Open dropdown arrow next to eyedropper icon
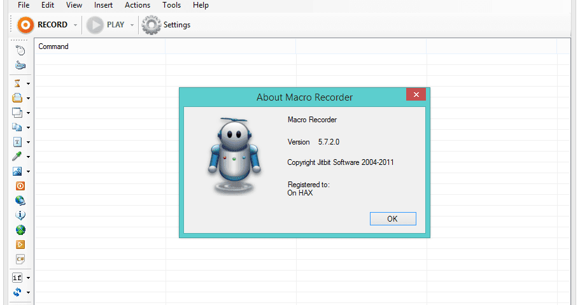Image resolution: width=580 pixels, height=305 pixels. click(28, 157)
